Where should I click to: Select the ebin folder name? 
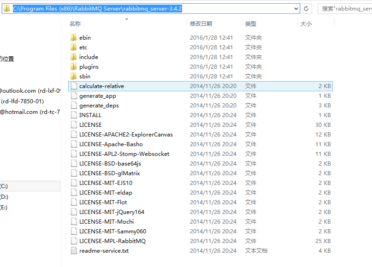click(x=85, y=37)
